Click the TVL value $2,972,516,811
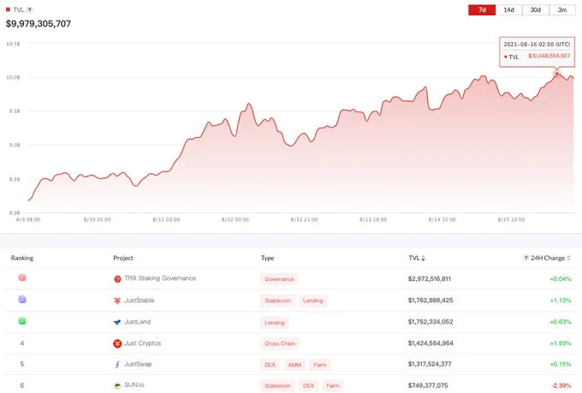This screenshot has height=393, width=582. tap(430, 278)
